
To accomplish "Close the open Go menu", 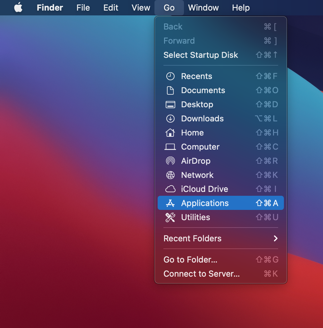I will pyautogui.click(x=169, y=8).
